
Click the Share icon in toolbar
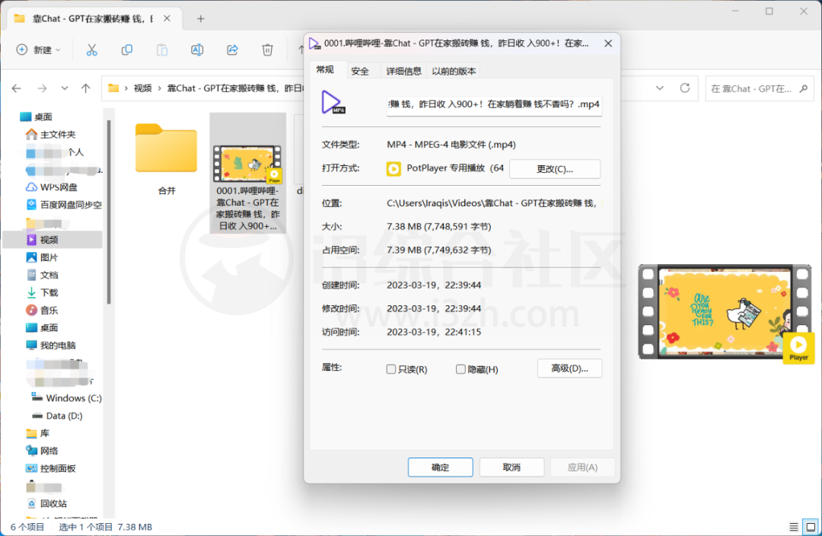click(232, 49)
